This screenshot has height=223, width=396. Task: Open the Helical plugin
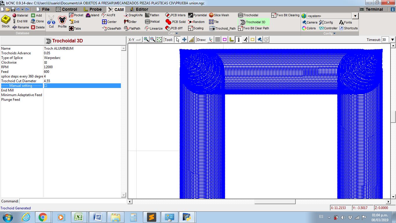point(152,22)
